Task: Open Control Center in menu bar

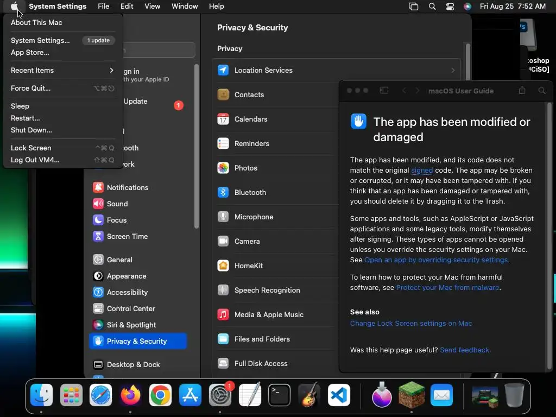Action: click(450, 7)
